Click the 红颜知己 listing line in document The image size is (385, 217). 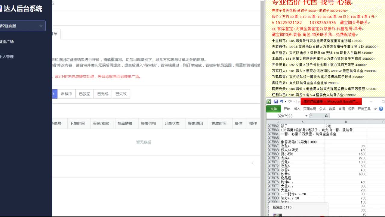click(x=314, y=95)
